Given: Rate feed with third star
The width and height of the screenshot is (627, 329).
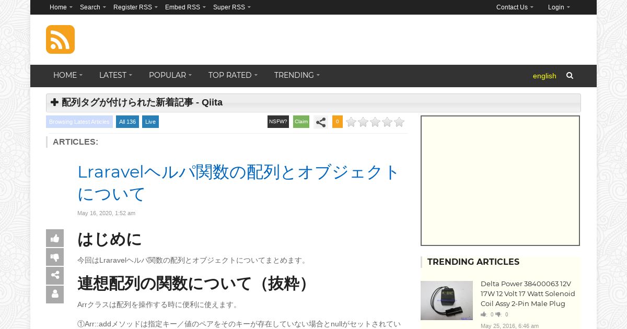Looking at the screenshot, I should [x=375, y=122].
